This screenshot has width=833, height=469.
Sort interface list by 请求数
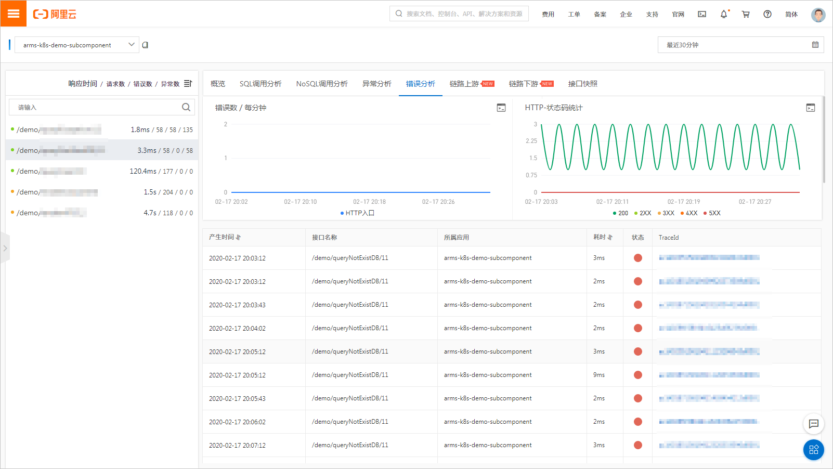pos(115,84)
